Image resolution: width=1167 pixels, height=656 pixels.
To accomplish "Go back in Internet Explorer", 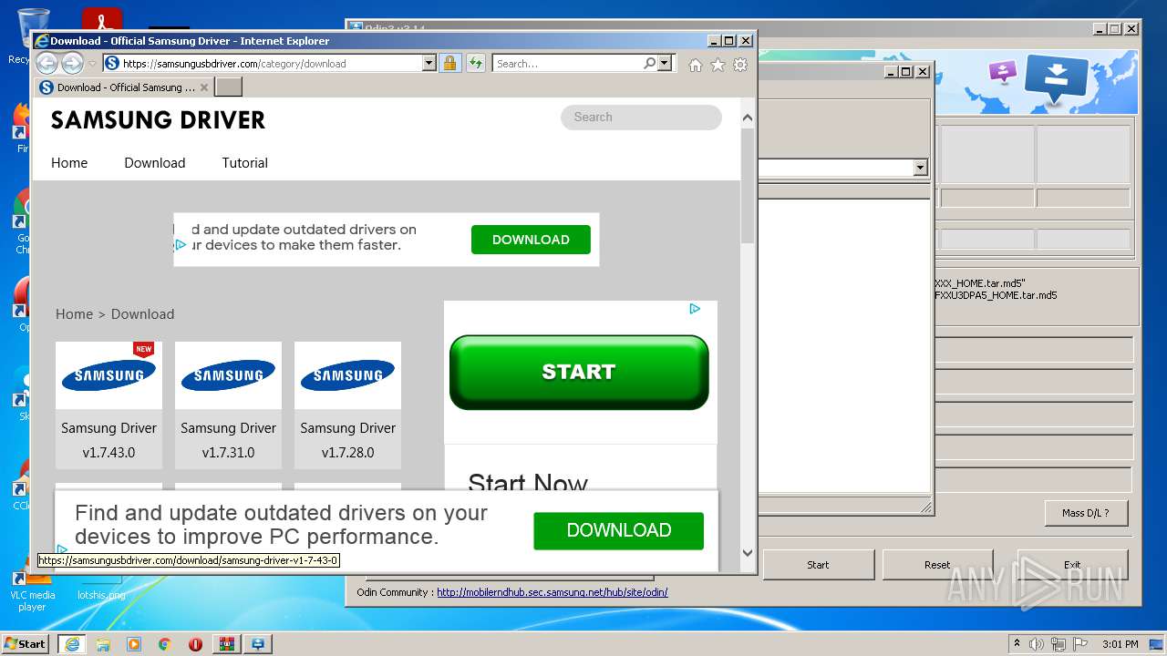I will point(47,63).
